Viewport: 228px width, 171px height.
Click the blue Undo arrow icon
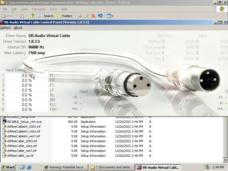(100, 16)
